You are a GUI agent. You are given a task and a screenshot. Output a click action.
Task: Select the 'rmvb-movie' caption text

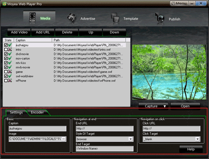point(23,67)
